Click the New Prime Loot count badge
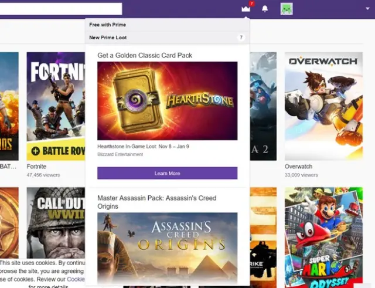The width and height of the screenshot is (375, 288). point(241,38)
